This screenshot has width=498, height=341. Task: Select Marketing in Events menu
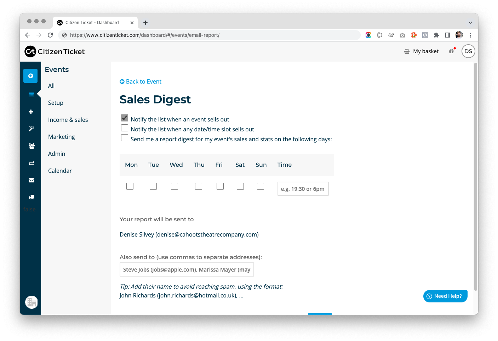pyautogui.click(x=62, y=137)
